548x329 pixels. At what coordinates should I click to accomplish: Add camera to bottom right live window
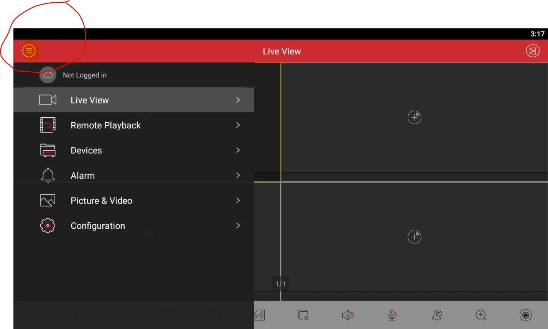(x=414, y=237)
